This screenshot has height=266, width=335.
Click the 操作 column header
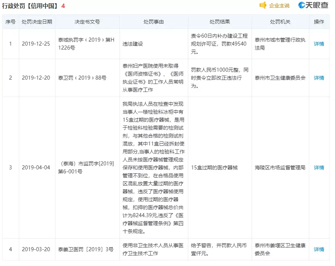(x=319, y=22)
